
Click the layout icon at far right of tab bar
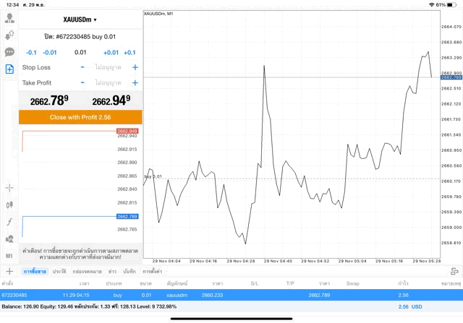(x=454, y=271)
